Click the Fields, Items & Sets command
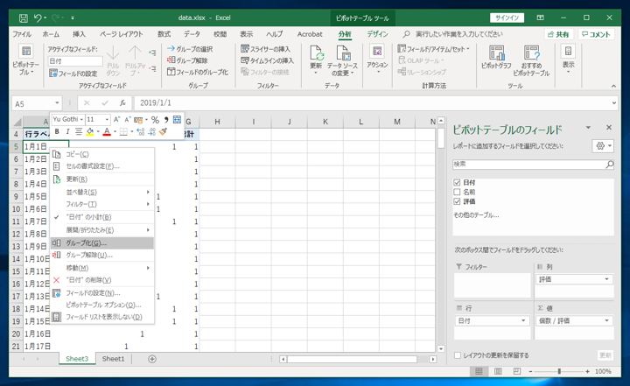Screen dimensions: 630x386 coord(433,49)
